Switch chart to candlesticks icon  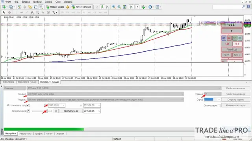pos(102,7)
